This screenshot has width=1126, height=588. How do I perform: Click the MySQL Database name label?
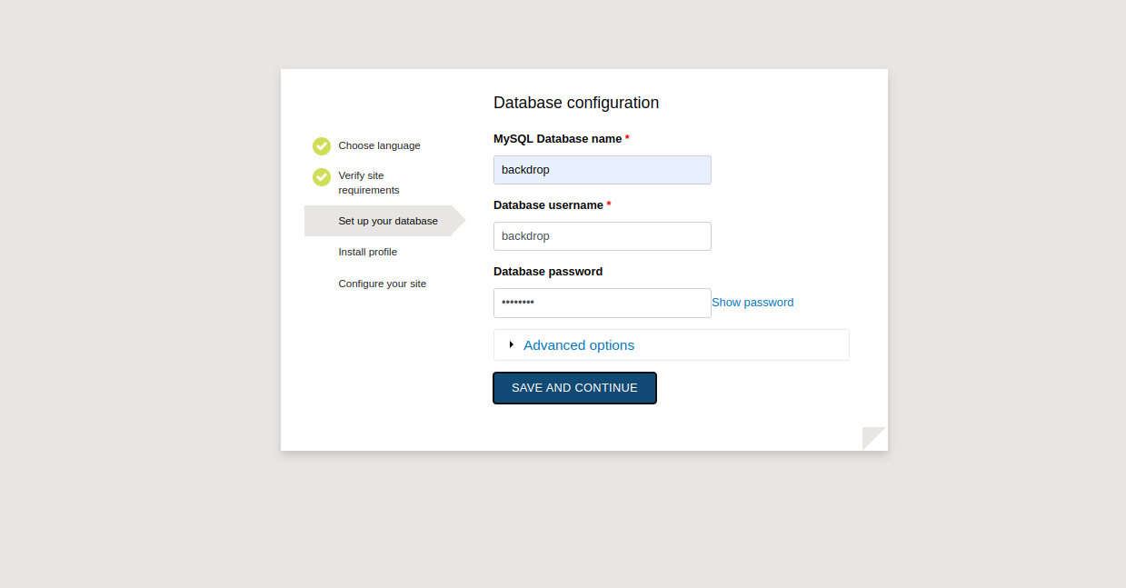pos(557,139)
